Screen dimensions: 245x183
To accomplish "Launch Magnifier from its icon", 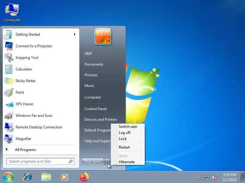I will tap(9, 139).
